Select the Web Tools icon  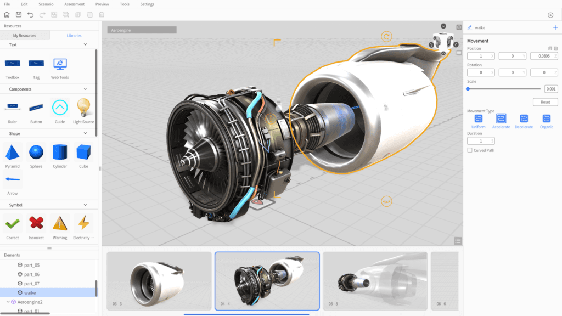(60, 64)
